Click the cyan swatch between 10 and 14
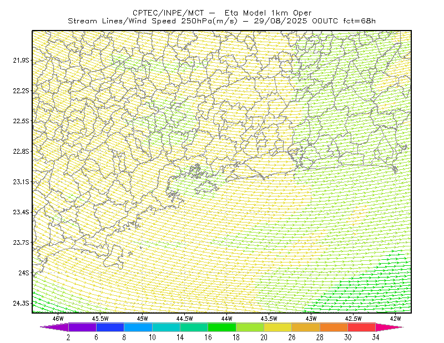 click(166, 327)
